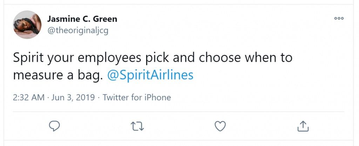Viewport: 359px width, 146px height.
Task: Select the 2:32 AM timestamp
Action: point(29,97)
